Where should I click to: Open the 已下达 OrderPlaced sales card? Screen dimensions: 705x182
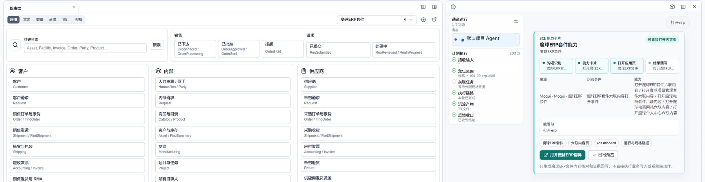(195, 49)
